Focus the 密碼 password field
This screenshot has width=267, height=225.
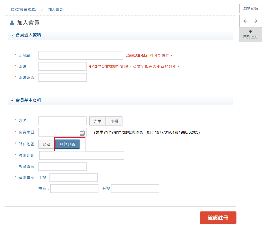point(62,66)
